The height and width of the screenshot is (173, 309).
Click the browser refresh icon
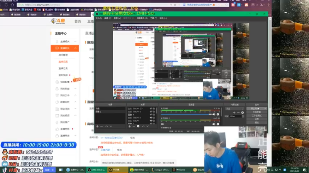click(x=6, y=5)
